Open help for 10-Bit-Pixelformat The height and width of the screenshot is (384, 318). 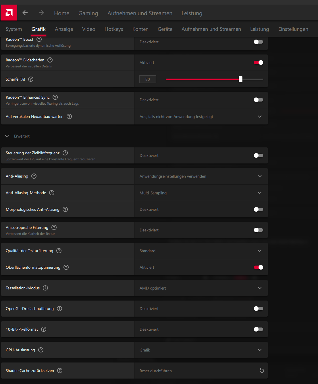point(44,329)
